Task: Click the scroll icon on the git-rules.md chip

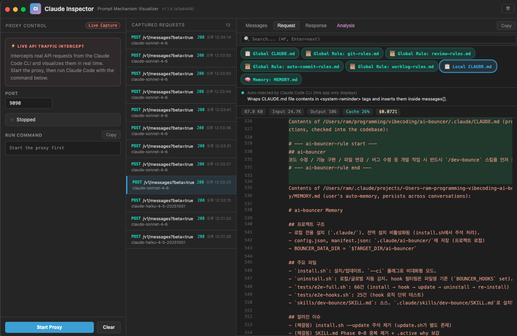Action: 308,54
